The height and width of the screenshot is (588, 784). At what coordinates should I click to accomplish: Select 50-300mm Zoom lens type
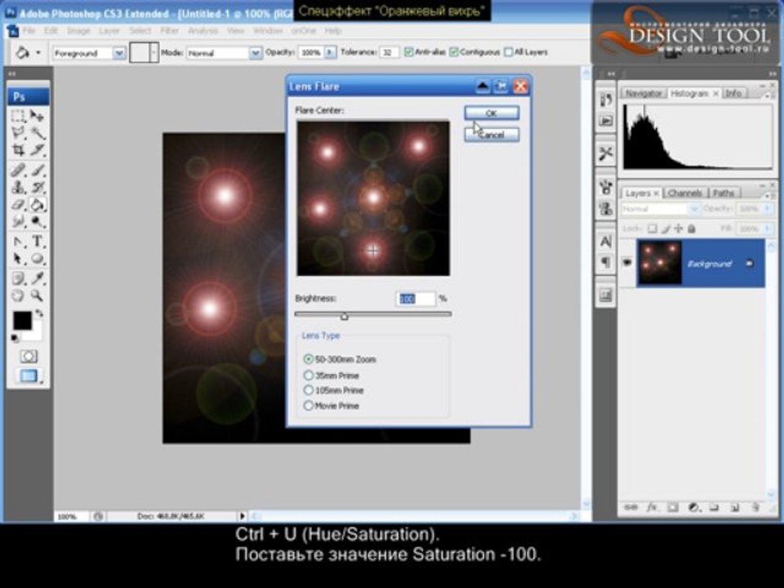coord(309,359)
